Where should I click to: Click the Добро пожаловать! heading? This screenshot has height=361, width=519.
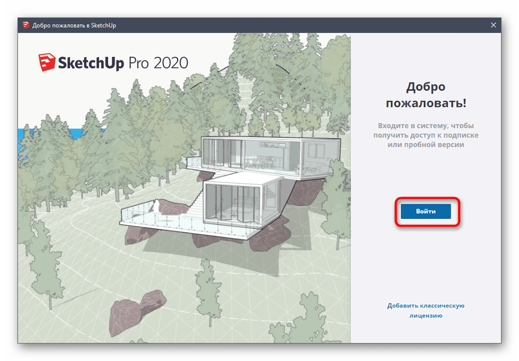pos(426,94)
